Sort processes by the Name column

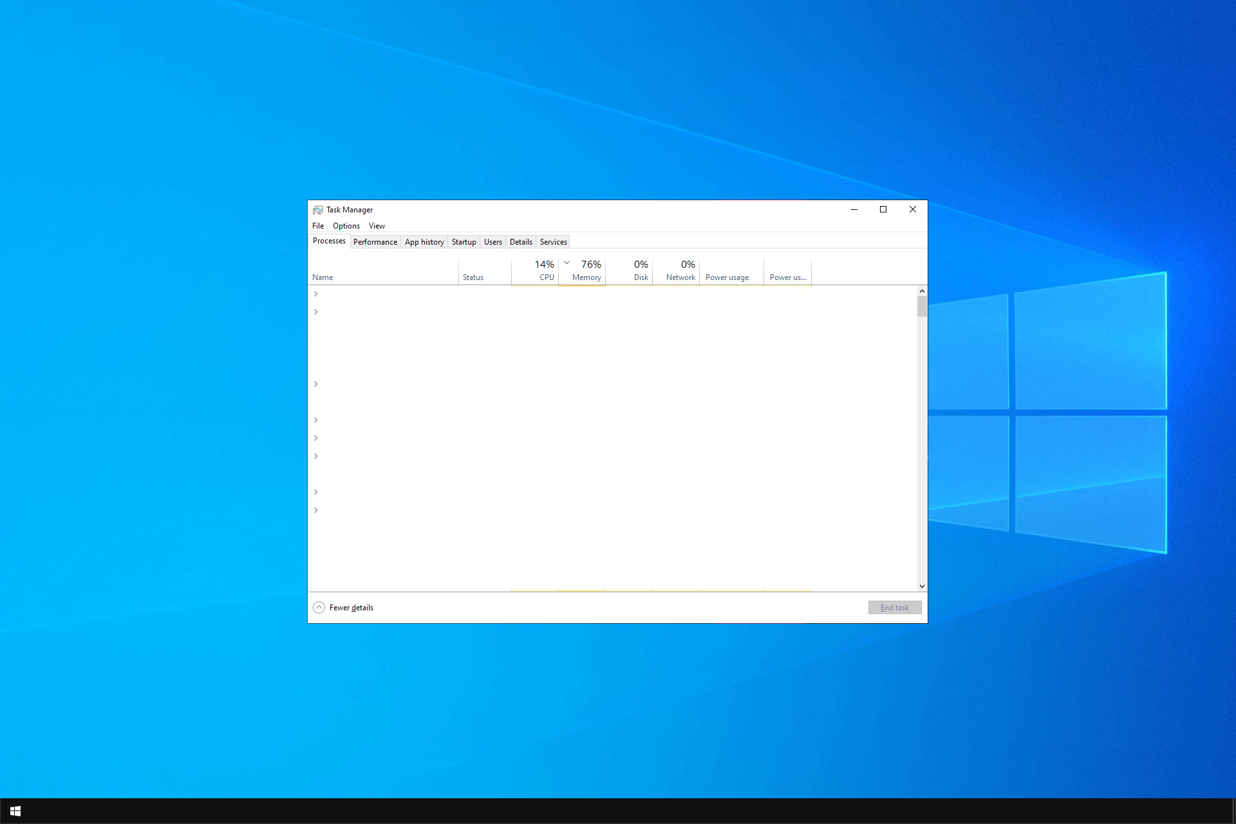pos(383,272)
